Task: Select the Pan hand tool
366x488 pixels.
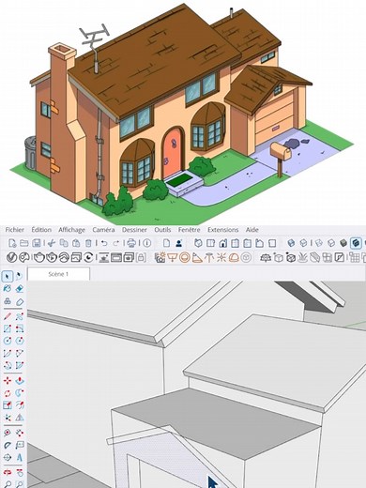Action: pyautogui.click(x=20, y=472)
